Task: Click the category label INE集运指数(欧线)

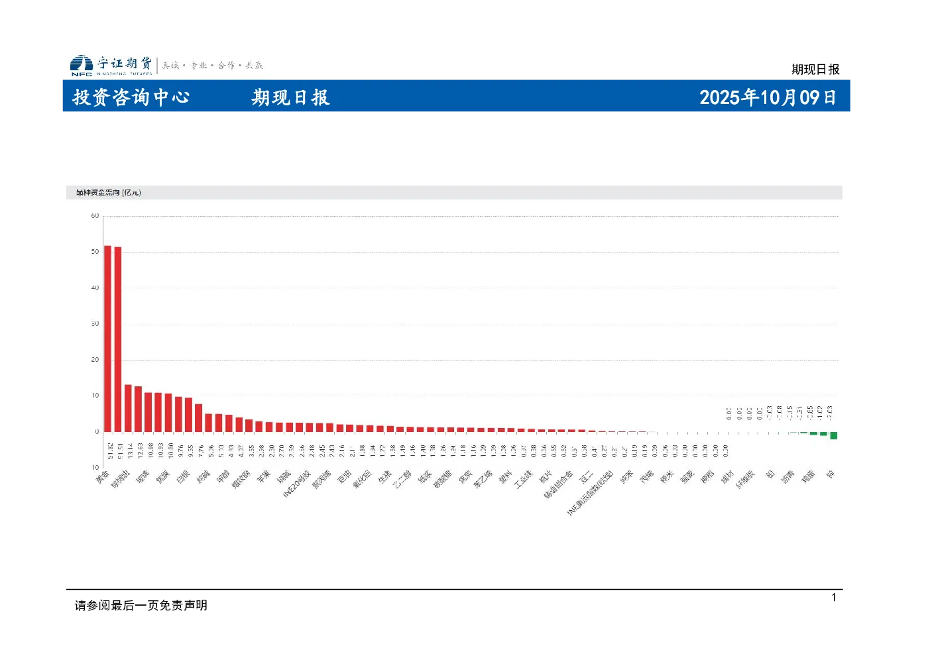Action: click(590, 494)
